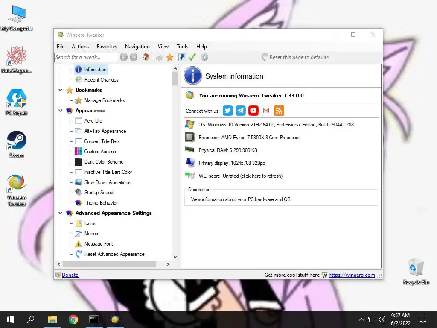Viewport: 437px width, 328px height.
Task: Open the Gmail connect icon
Action: click(x=266, y=111)
